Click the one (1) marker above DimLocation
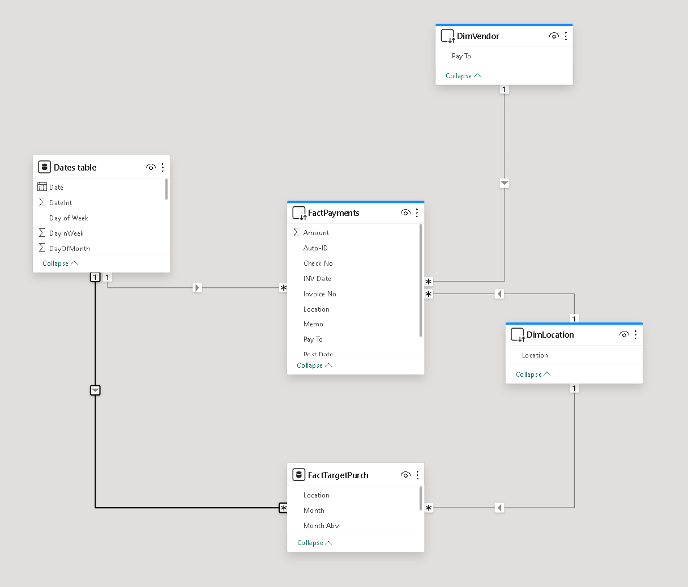Screen dimensions: 688x587 point(574,318)
